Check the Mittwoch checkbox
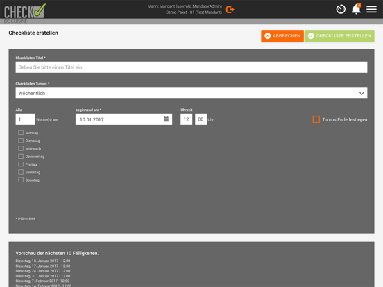This screenshot has height=287, width=383. tap(21, 148)
